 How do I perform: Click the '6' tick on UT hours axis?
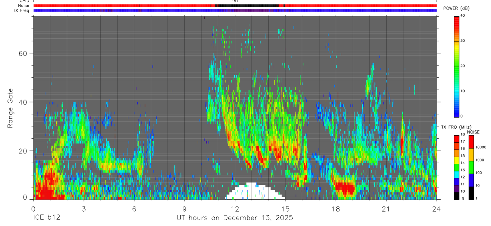pos(134,208)
